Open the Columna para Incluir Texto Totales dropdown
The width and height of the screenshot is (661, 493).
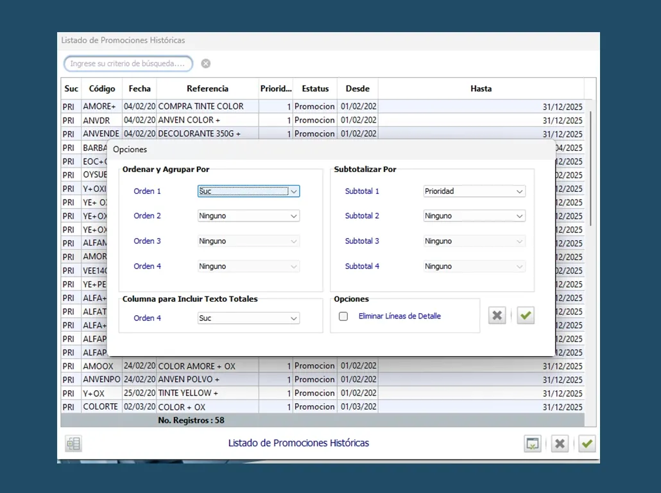coord(293,318)
